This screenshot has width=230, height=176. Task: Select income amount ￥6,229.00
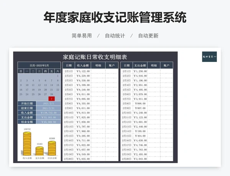pos(83,76)
